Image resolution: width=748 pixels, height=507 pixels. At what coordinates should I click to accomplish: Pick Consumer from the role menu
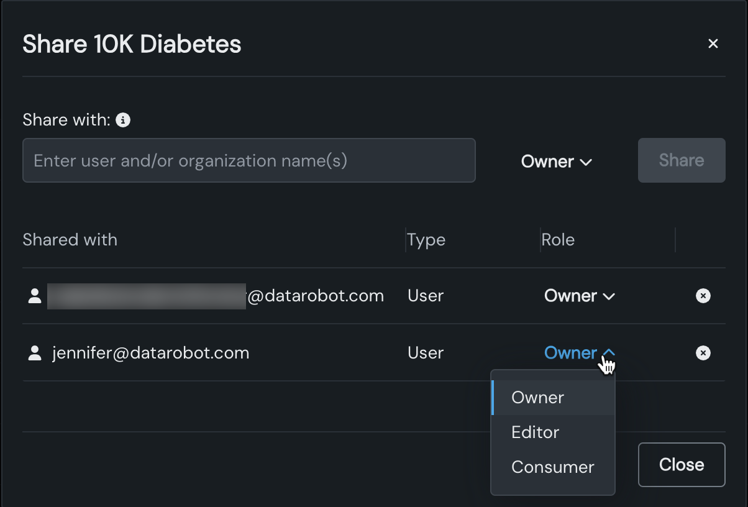[x=553, y=467]
